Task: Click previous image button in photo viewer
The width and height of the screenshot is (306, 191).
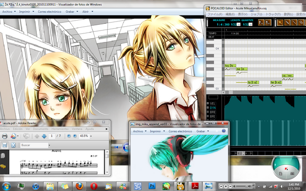Action: [116, 147]
